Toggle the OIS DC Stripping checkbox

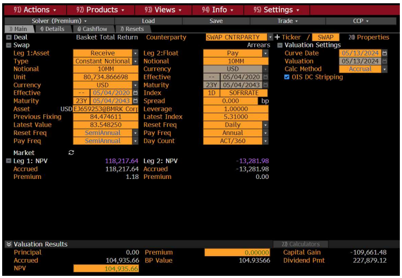point(287,77)
